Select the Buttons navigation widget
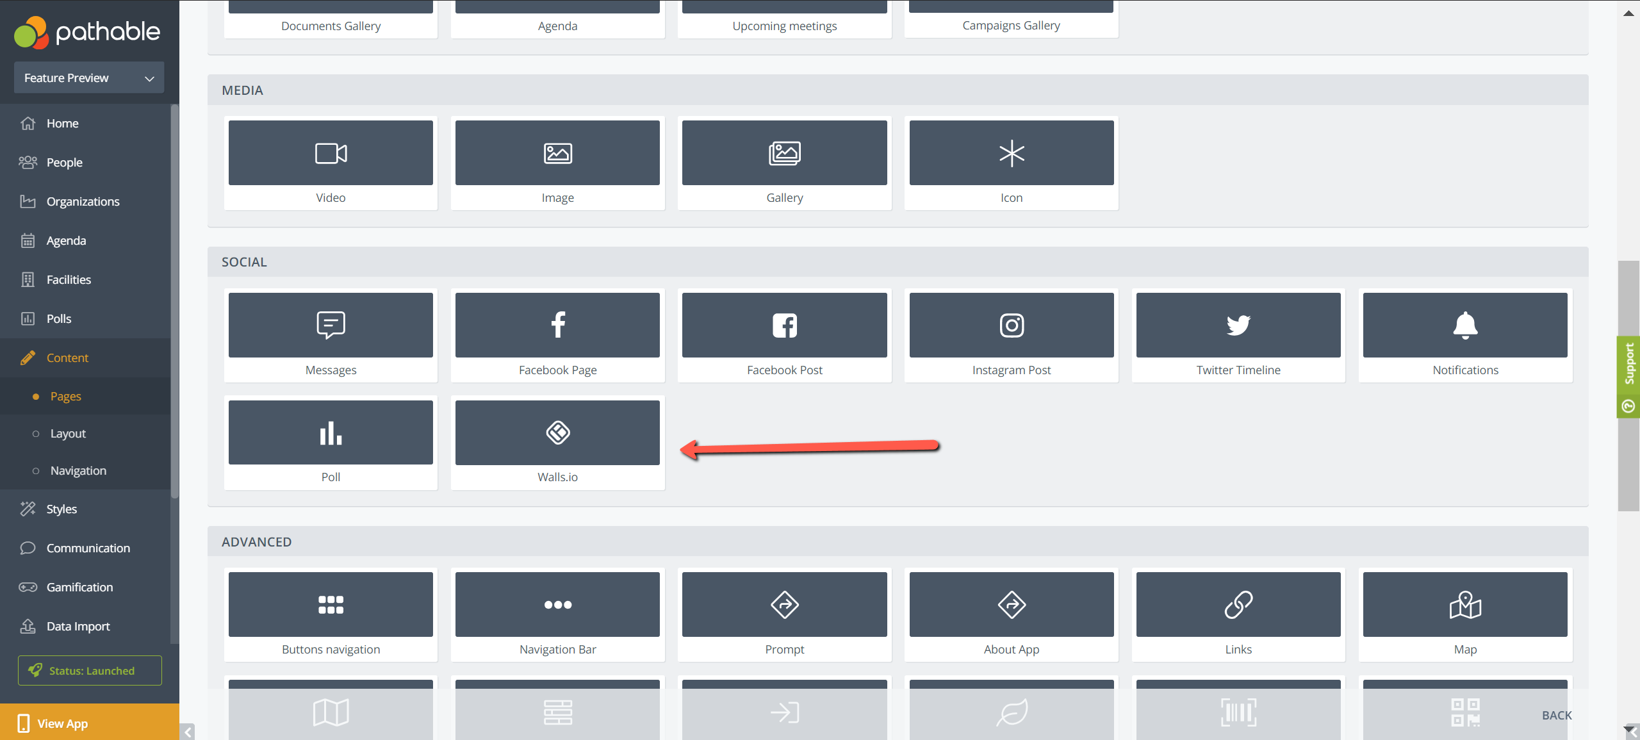The width and height of the screenshot is (1640, 740). click(331, 614)
